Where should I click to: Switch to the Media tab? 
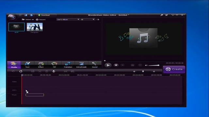click(14, 65)
